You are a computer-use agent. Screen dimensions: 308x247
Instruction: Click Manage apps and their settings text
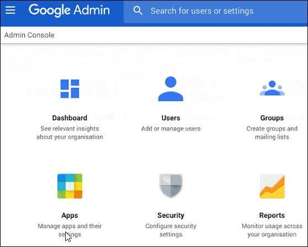[70, 230]
